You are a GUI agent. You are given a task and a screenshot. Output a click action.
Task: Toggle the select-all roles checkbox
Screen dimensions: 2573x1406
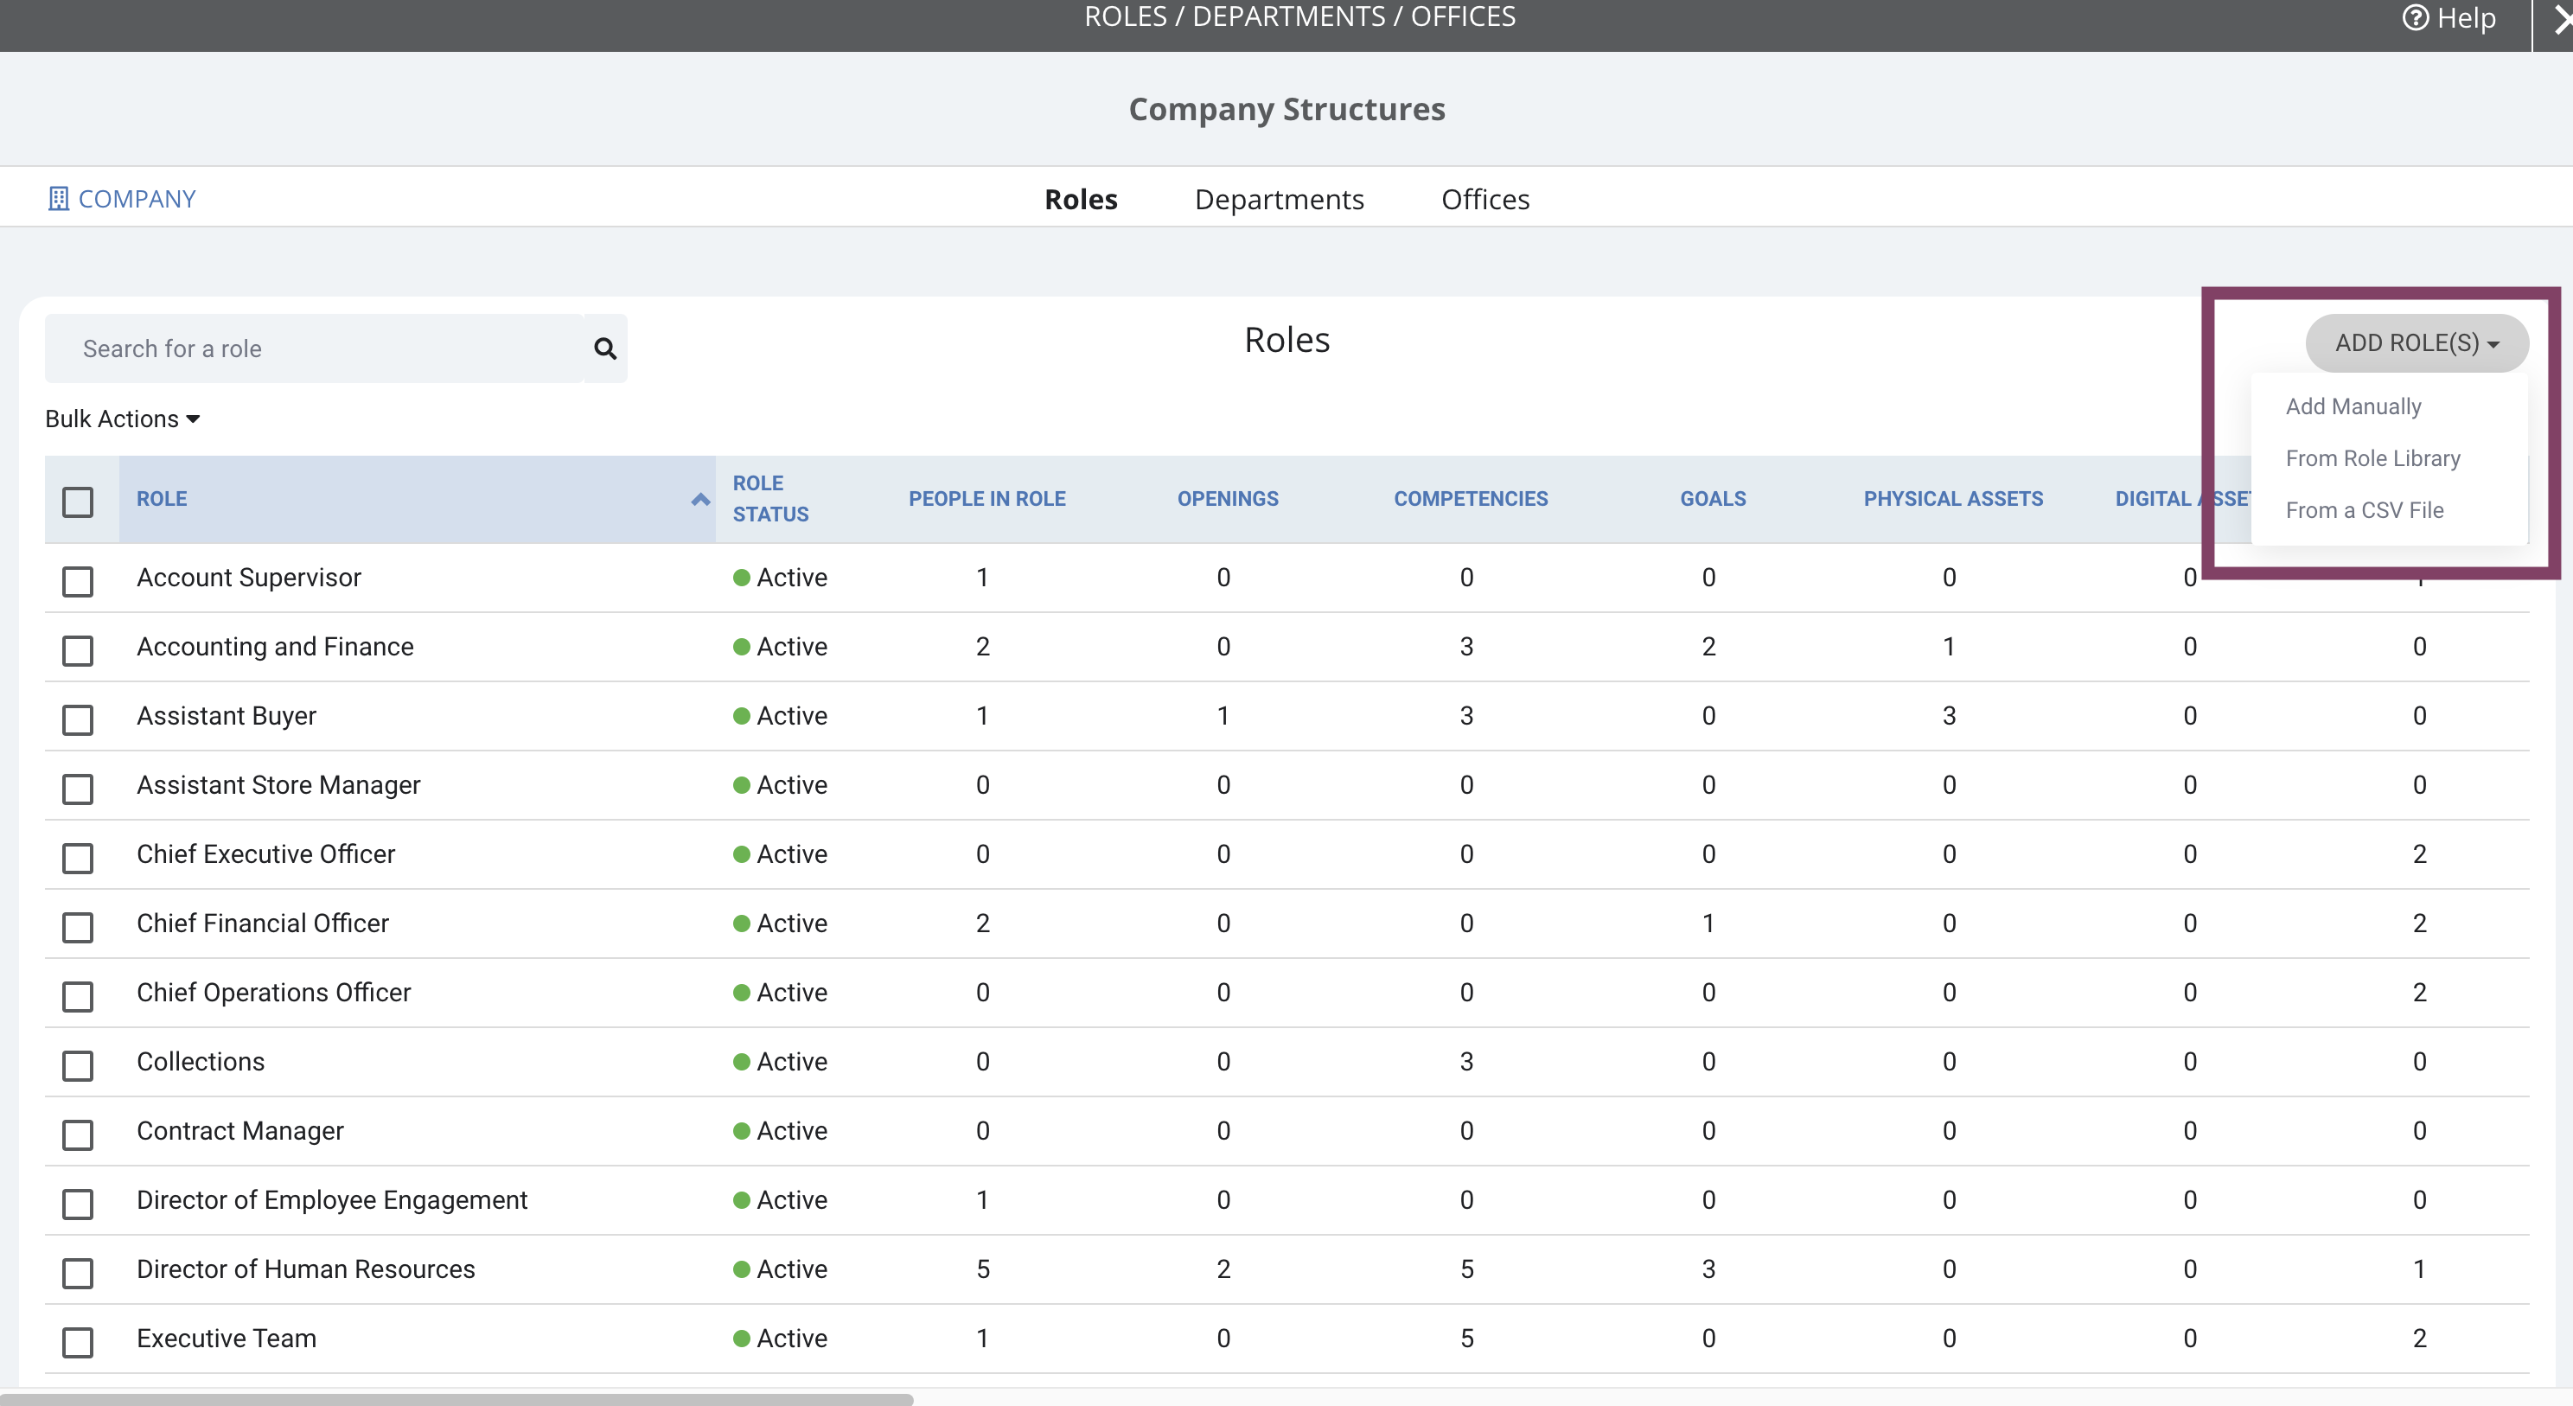click(x=78, y=502)
